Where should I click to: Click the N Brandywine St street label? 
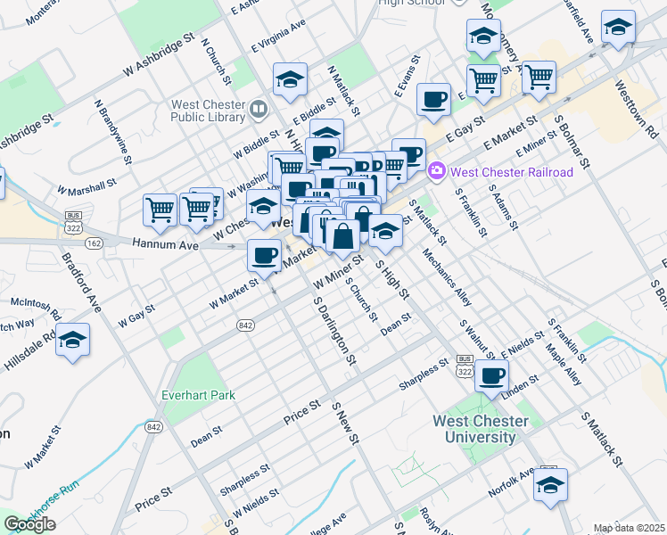(113, 132)
